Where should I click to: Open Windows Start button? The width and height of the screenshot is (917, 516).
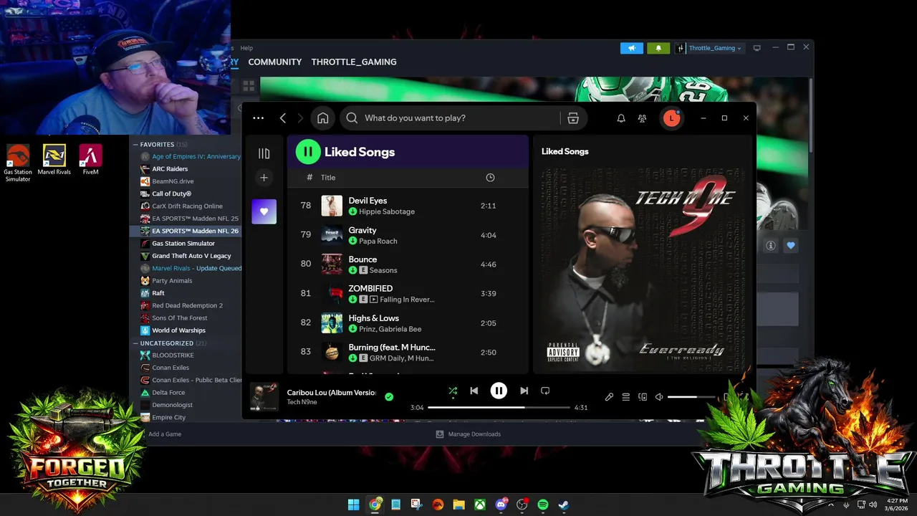coord(354,505)
